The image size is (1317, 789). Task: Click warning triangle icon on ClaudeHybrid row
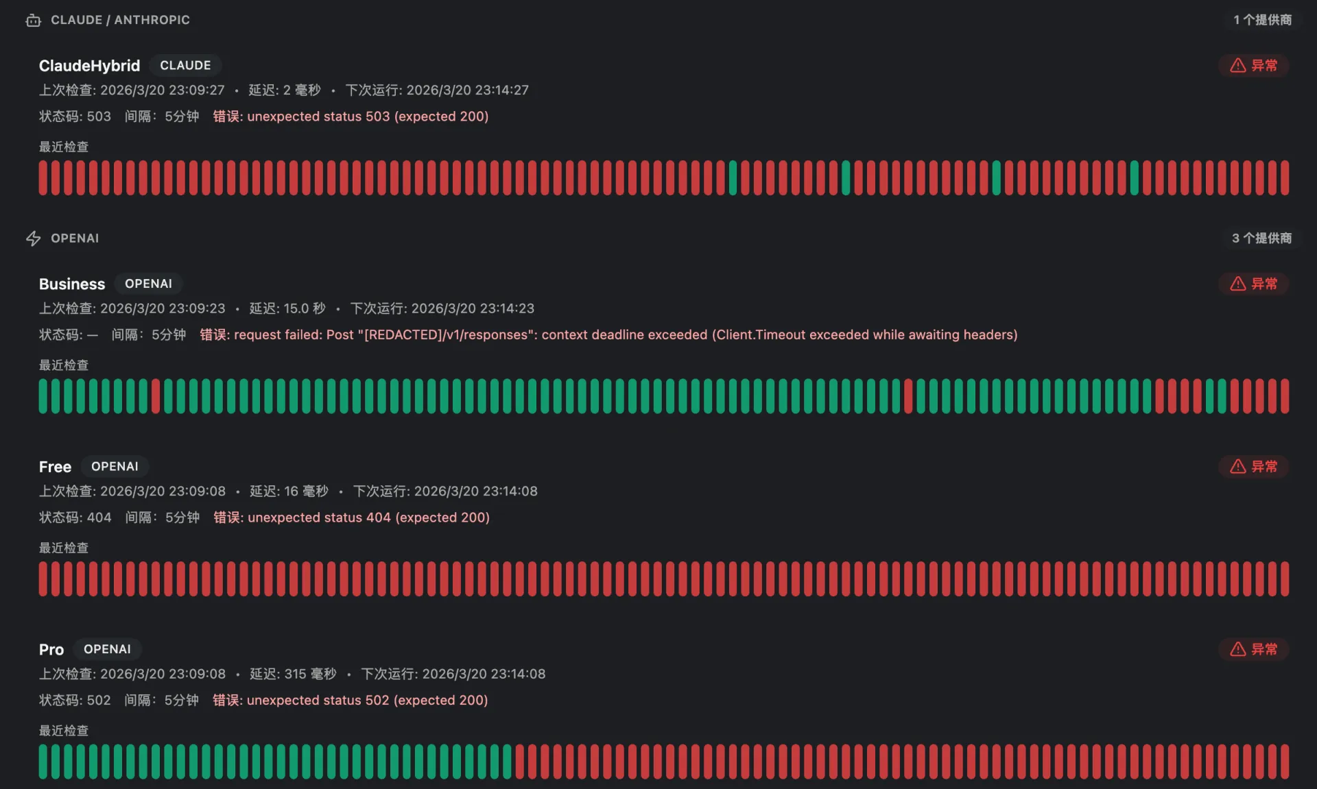pyautogui.click(x=1237, y=66)
